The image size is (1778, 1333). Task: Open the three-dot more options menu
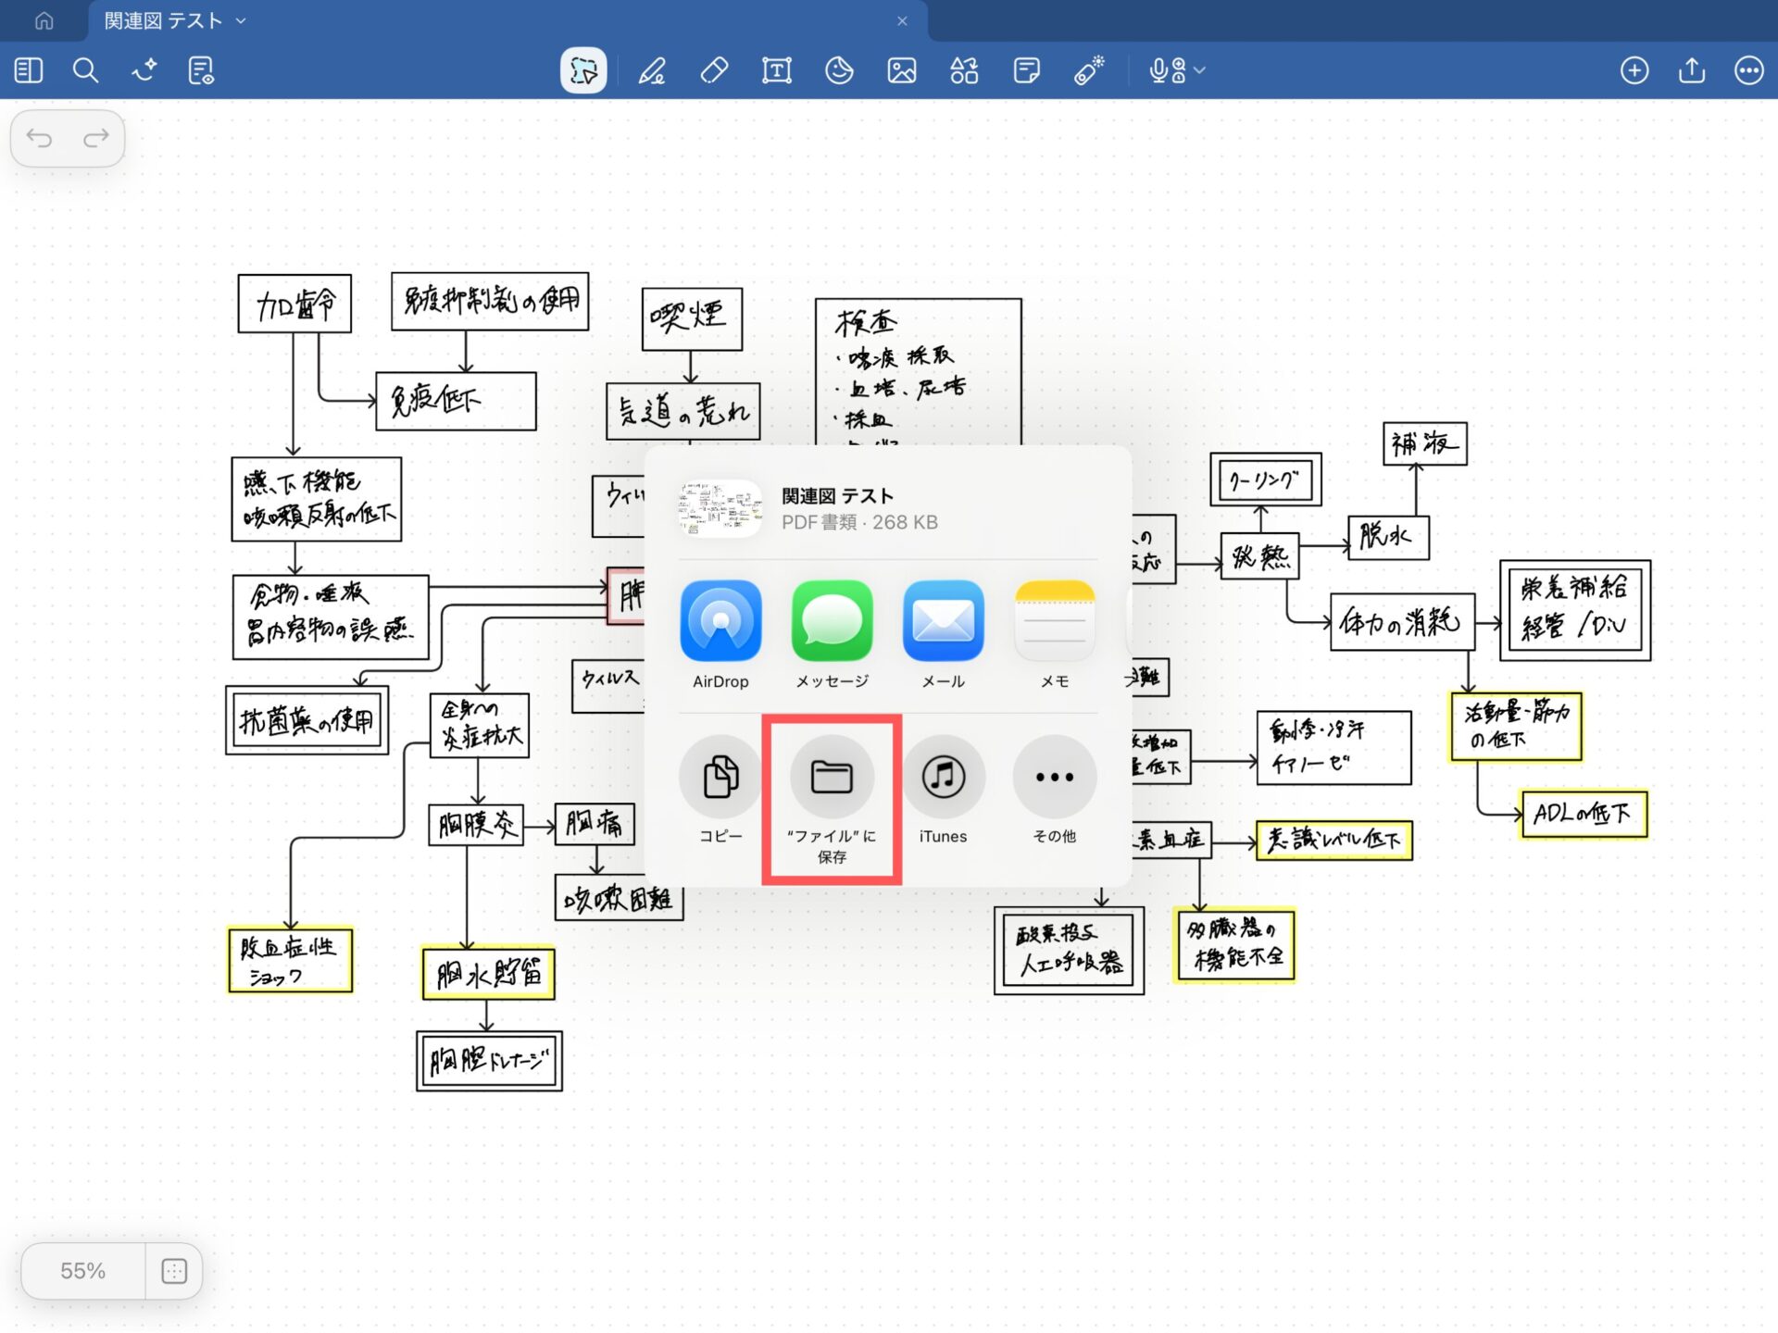coord(1748,70)
